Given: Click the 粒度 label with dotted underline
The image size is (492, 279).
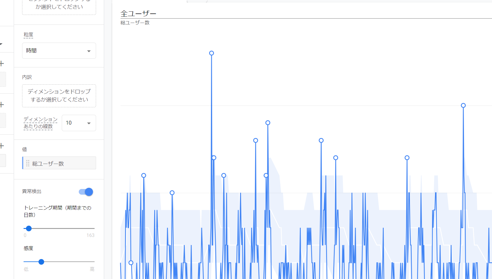Looking at the screenshot, I should [x=28, y=35].
